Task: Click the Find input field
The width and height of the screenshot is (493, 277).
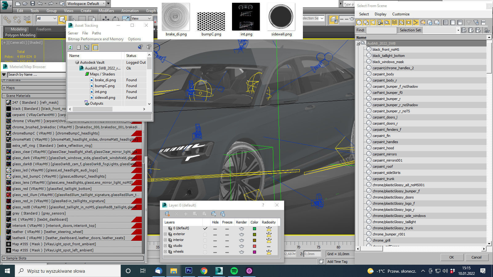Action: click(381, 30)
